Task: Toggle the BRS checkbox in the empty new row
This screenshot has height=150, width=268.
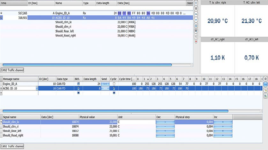Action: [79, 93]
